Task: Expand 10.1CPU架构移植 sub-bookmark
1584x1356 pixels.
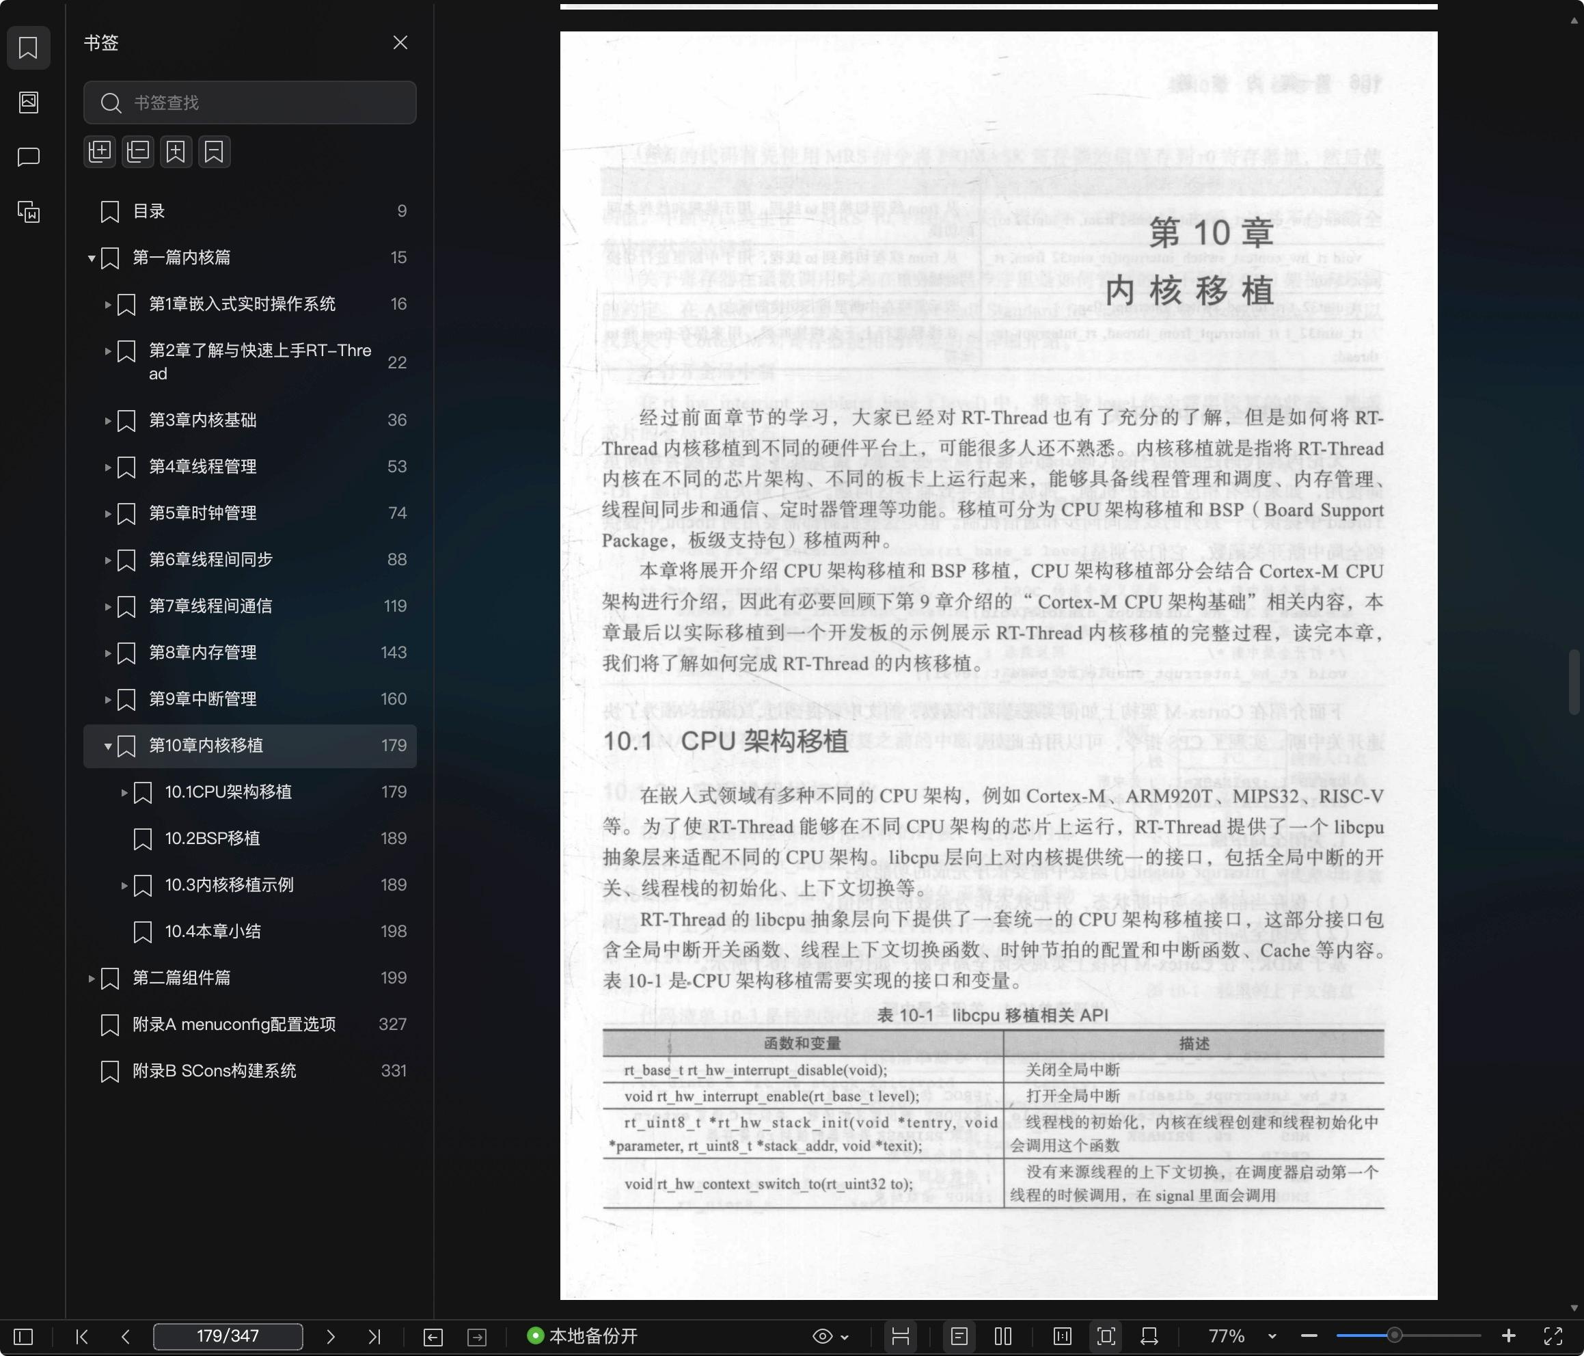Action: [124, 793]
